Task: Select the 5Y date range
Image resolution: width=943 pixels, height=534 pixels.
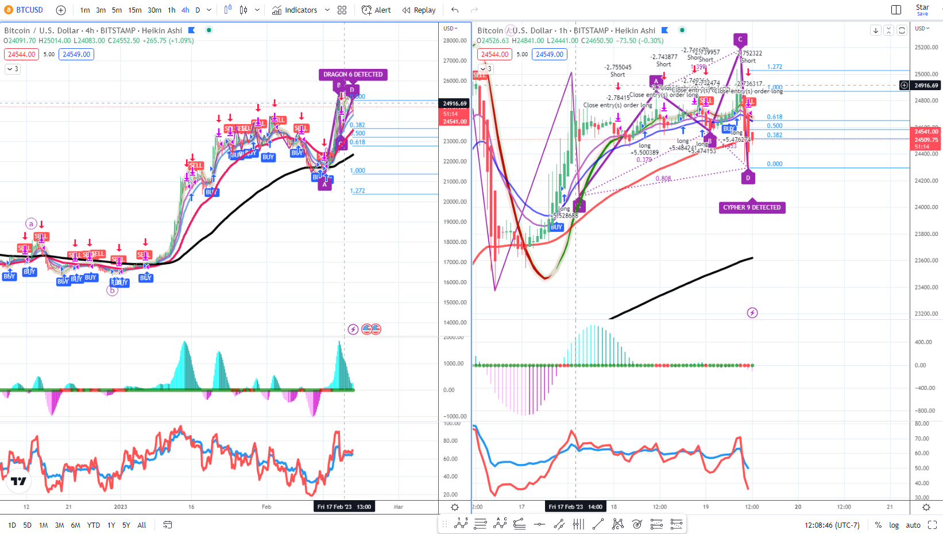Action: [126, 525]
